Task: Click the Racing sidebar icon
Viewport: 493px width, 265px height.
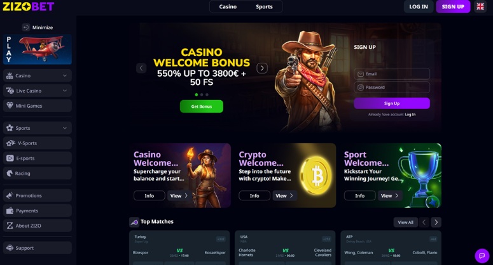Action: pyautogui.click(x=10, y=173)
